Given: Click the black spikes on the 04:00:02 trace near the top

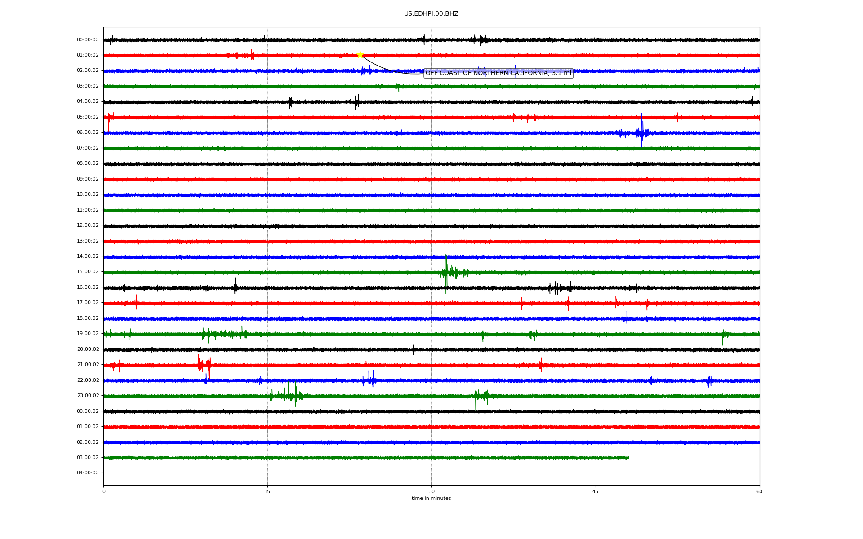Looking at the screenshot, I should pyautogui.click(x=356, y=102).
